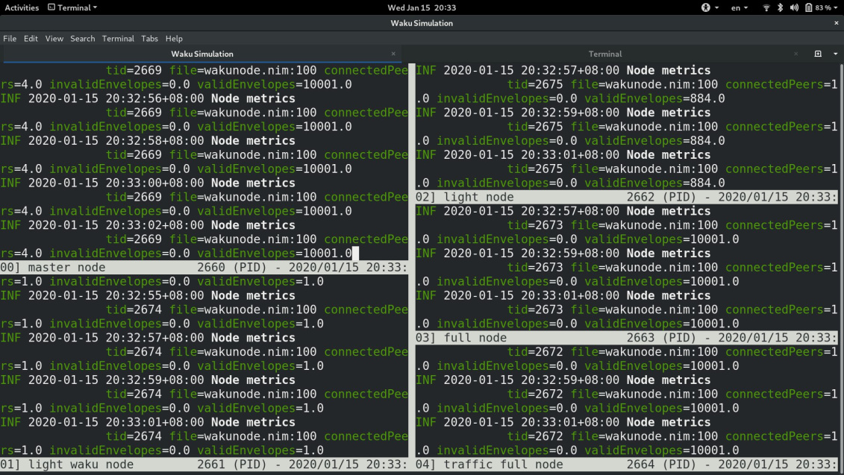Image resolution: width=844 pixels, height=475 pixels.
Task: Open the Help menu
Action: click(174, 38)
